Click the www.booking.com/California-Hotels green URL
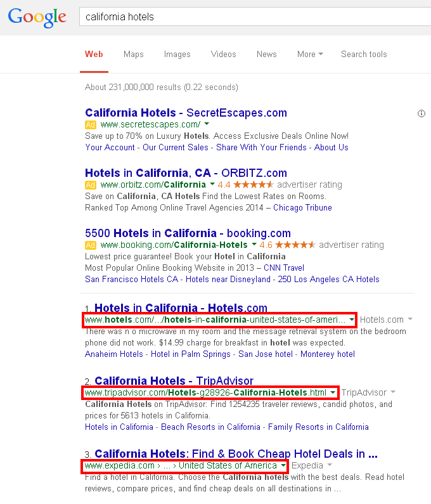 click(x=174, y=245)
